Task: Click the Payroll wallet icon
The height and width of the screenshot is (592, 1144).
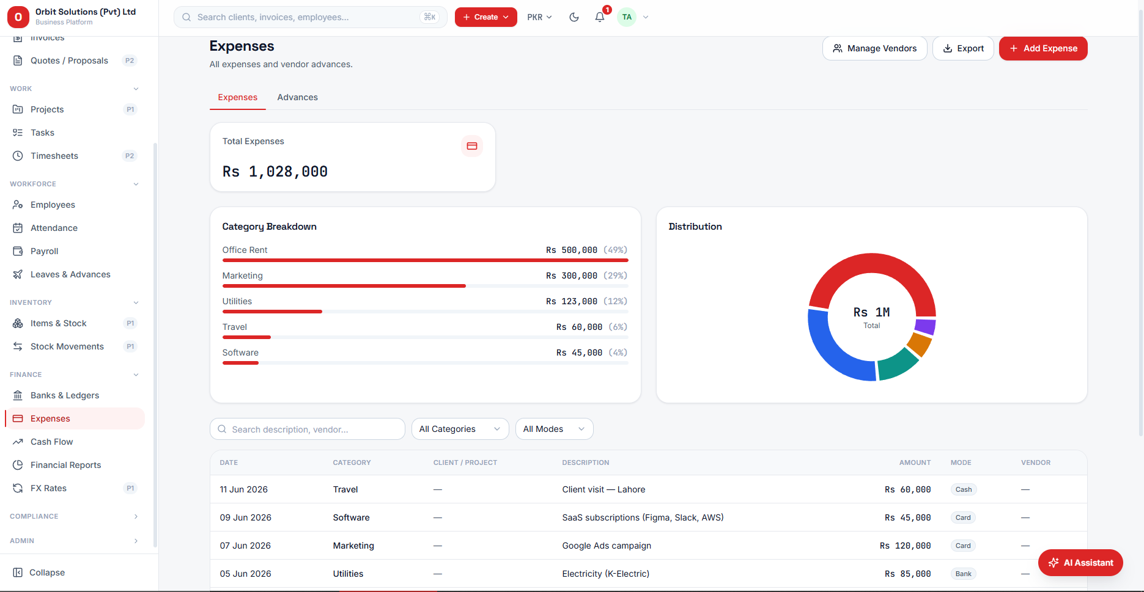Action: pyautogui.click(x=18, y=251)
